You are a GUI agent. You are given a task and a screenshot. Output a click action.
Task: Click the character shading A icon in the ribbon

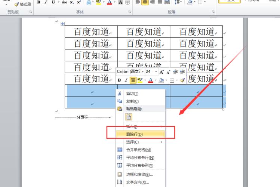coord(120,2)
